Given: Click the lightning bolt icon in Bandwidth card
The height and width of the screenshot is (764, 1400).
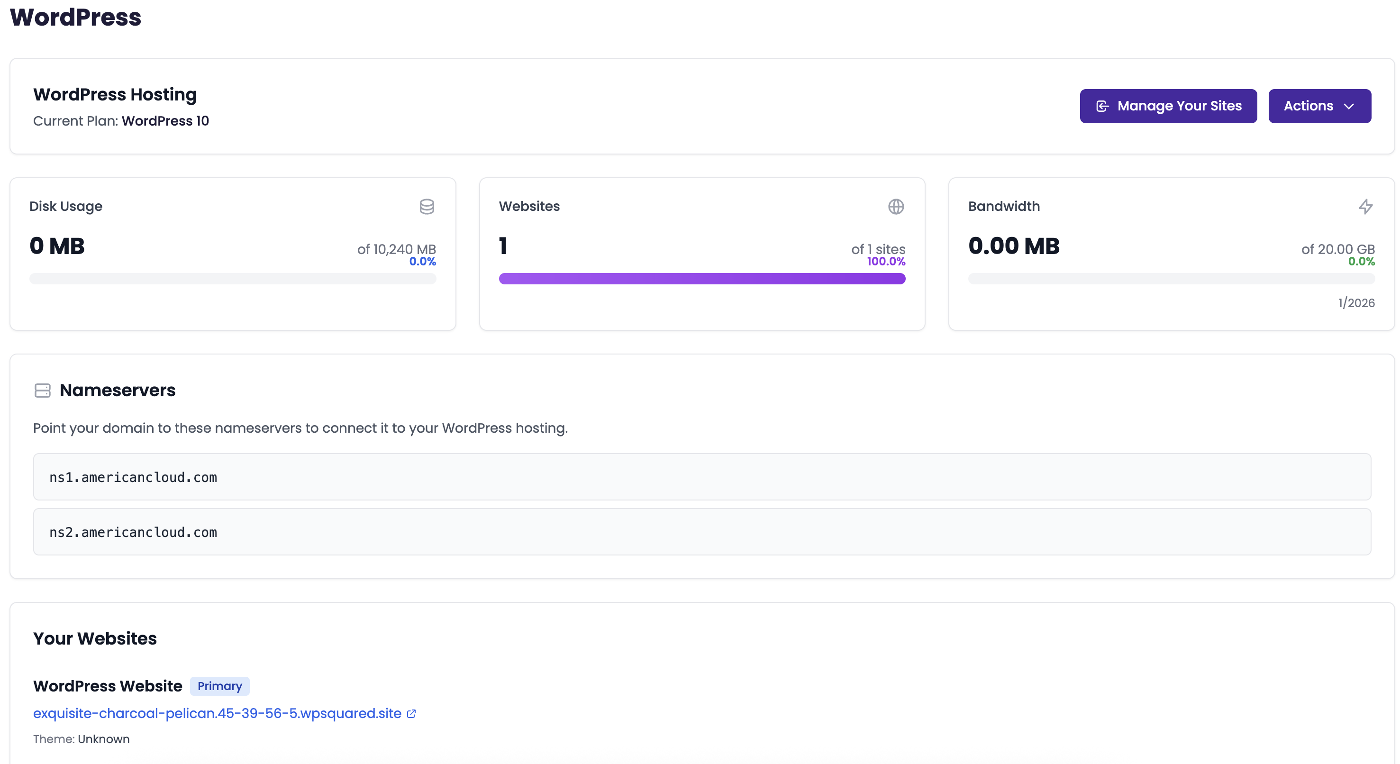Looking at the screenshot, I should 1365,207.
